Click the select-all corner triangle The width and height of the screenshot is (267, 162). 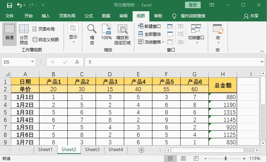7,74
